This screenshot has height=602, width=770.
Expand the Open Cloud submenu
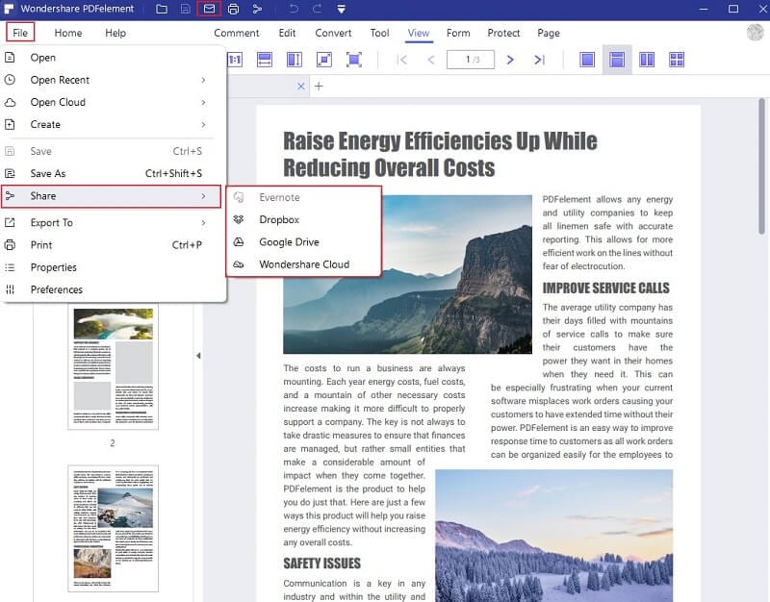(113, 102)
